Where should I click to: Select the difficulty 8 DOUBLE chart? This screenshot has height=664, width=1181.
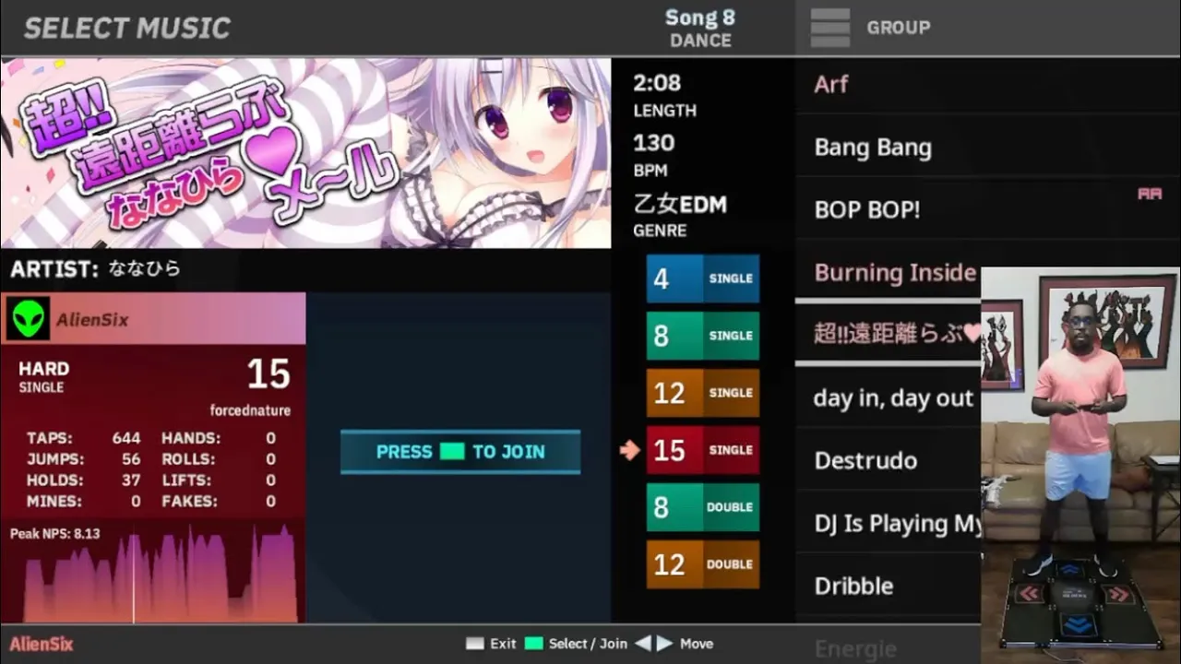click(x=702, y=507)
